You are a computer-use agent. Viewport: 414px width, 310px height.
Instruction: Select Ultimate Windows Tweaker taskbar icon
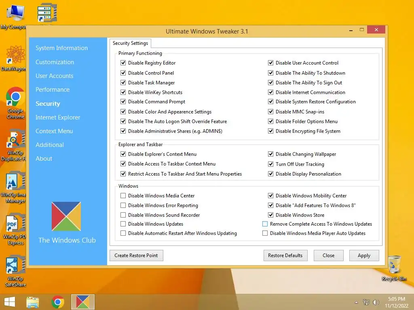[82, 302]
